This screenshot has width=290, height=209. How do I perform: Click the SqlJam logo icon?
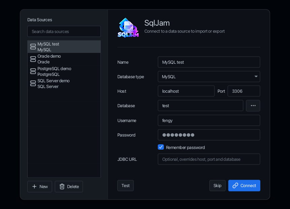coord(128,28)
